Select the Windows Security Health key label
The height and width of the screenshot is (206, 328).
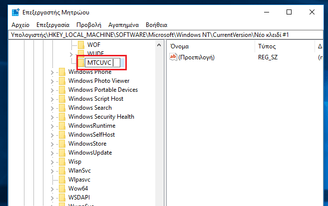(x=101, y=117)
